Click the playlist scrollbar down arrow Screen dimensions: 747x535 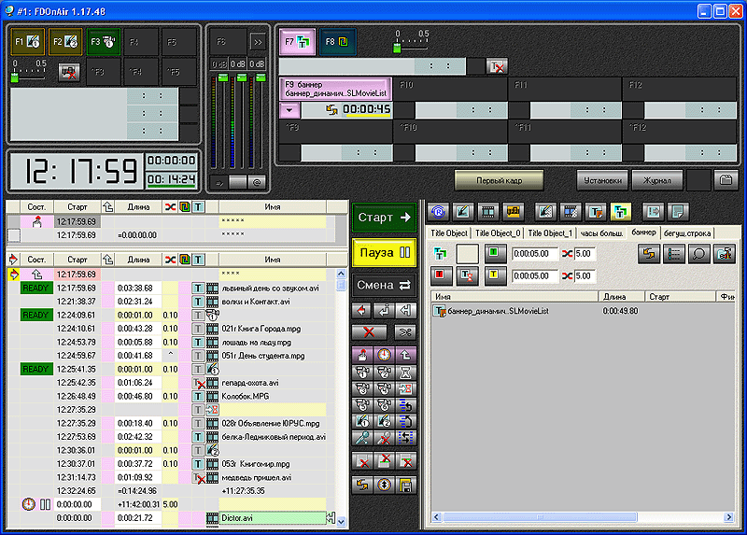pyautogui.click(x=341, y=522)
